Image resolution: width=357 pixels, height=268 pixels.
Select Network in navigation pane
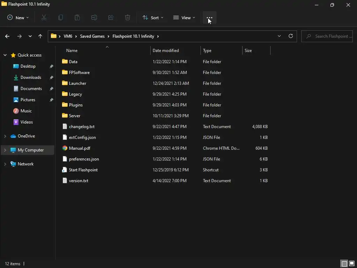pyautogui.click(x=25, y=164)
